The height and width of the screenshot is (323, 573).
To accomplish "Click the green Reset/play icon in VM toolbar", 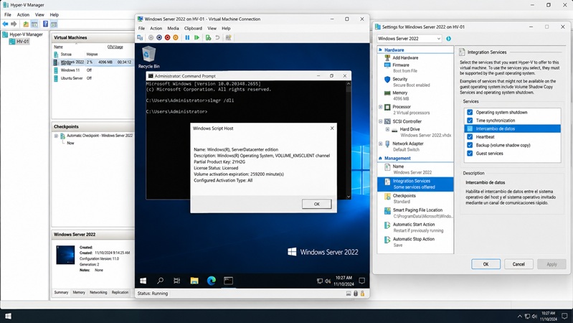I will pos(196,37).
